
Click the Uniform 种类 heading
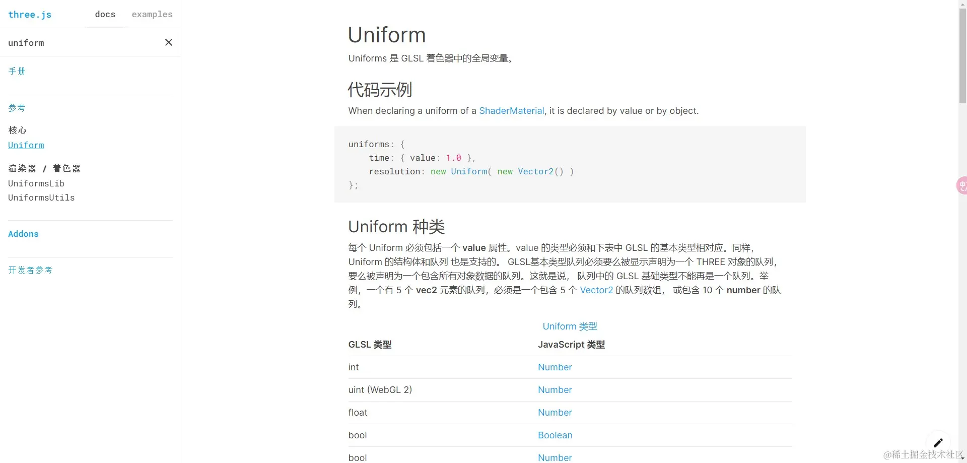[x=396, y=227]
